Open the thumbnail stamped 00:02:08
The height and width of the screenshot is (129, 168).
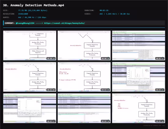pos(30,77)
